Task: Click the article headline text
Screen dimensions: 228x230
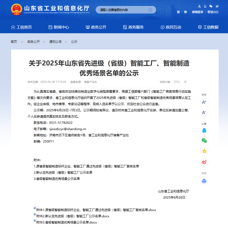Action: [109, 68]
